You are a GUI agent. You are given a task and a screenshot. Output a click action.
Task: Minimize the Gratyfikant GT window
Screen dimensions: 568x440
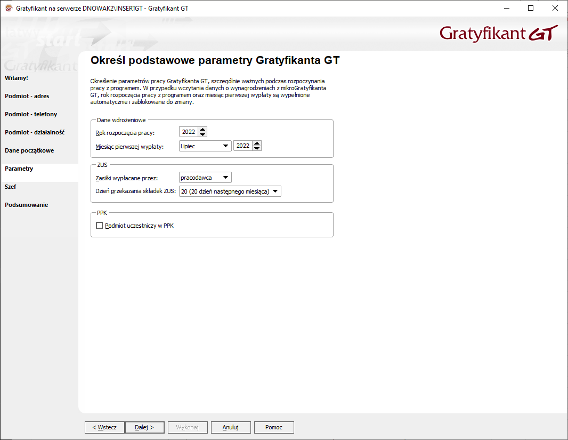point(507,8)
